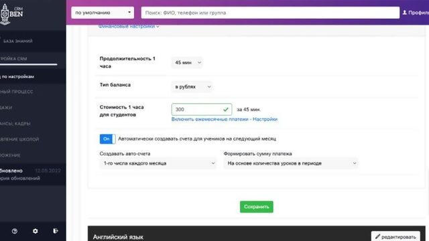Click the 'Продолжительность 1 часа' label
Screen dimensions: 429x241
127,62
